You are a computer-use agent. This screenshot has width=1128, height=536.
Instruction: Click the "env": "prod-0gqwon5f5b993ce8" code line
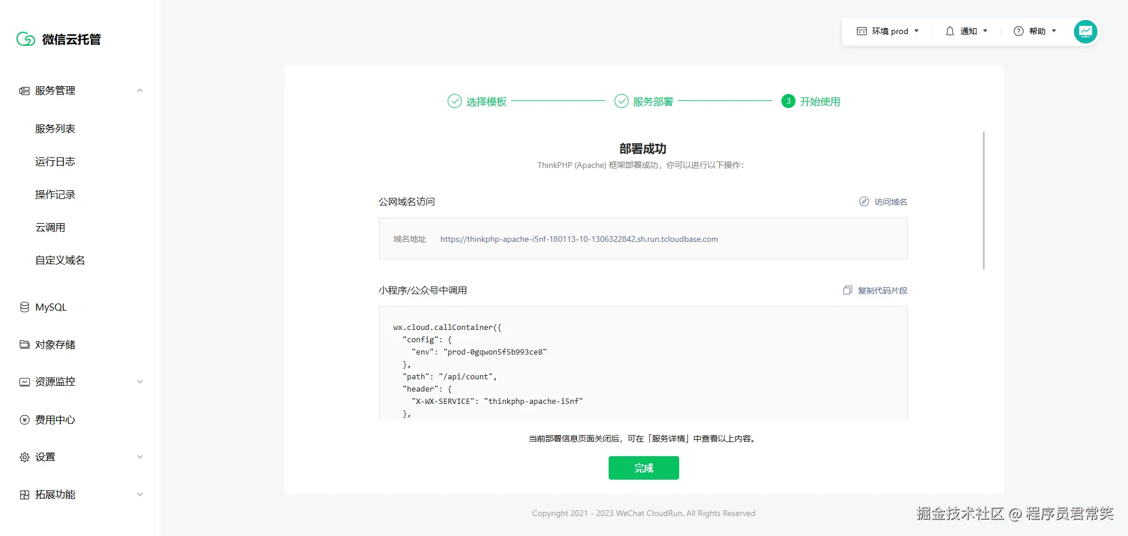[x=479, y=352]
